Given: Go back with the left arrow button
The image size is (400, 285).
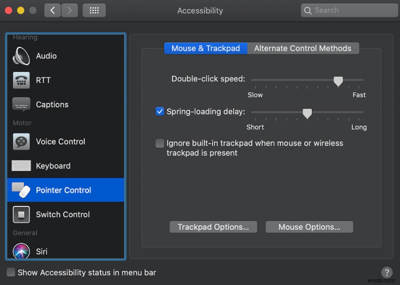Looking at the screenshot, I should click(52, 11).
